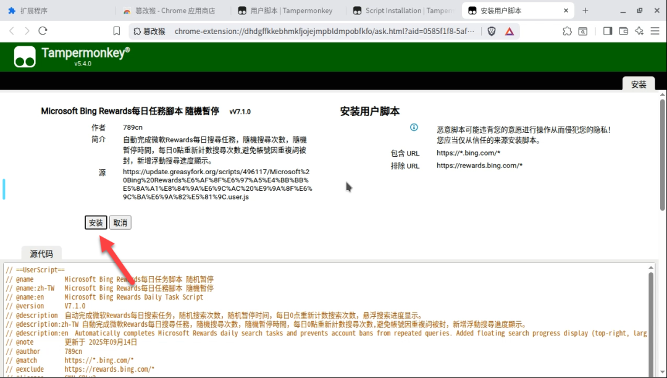Screen dimensions: 667x378
Task: Open a new browser tab
Action: pos(585,10)
